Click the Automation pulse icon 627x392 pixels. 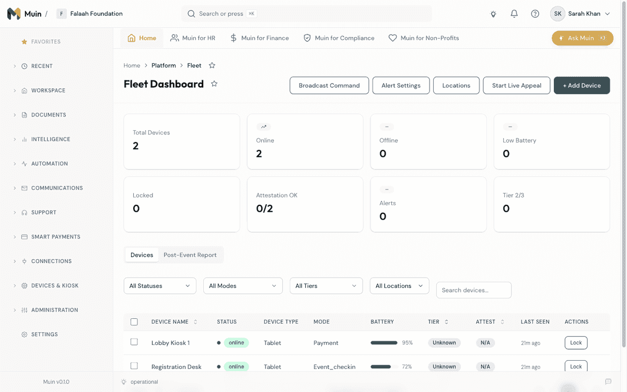[x=24, y=164]
